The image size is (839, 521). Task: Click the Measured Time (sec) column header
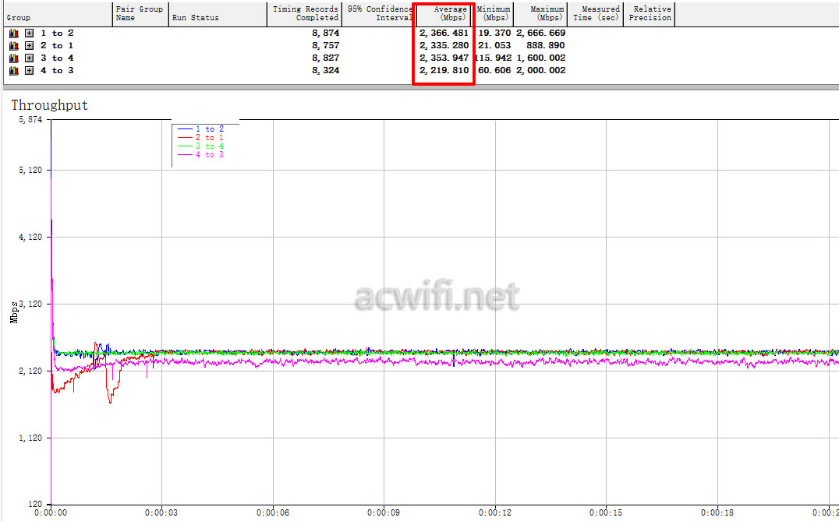click(596, 14)
